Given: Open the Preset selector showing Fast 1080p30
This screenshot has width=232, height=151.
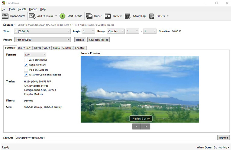Looking at the screenshot, I should point(43,40).
